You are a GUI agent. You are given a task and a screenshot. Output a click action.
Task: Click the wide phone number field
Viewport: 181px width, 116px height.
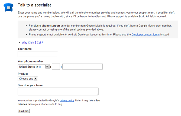82,67
